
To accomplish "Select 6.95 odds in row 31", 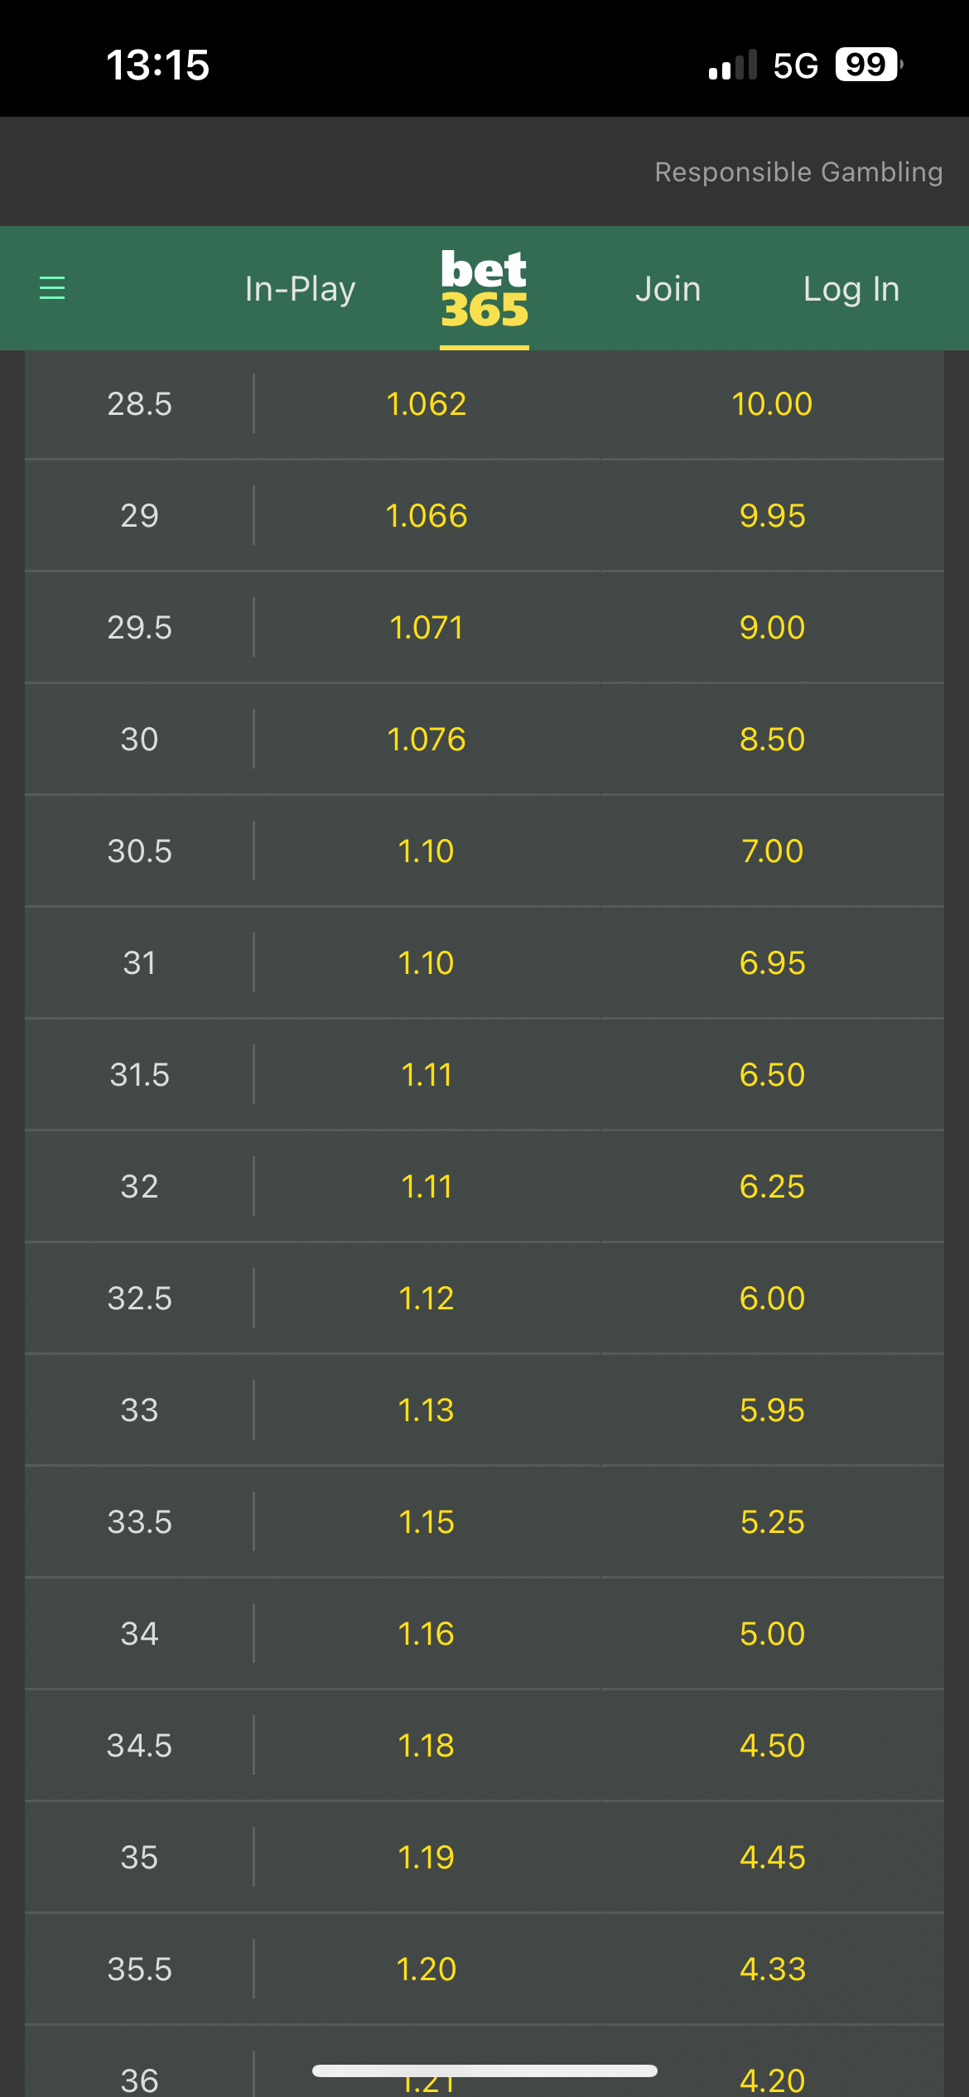I will [772, 963].
